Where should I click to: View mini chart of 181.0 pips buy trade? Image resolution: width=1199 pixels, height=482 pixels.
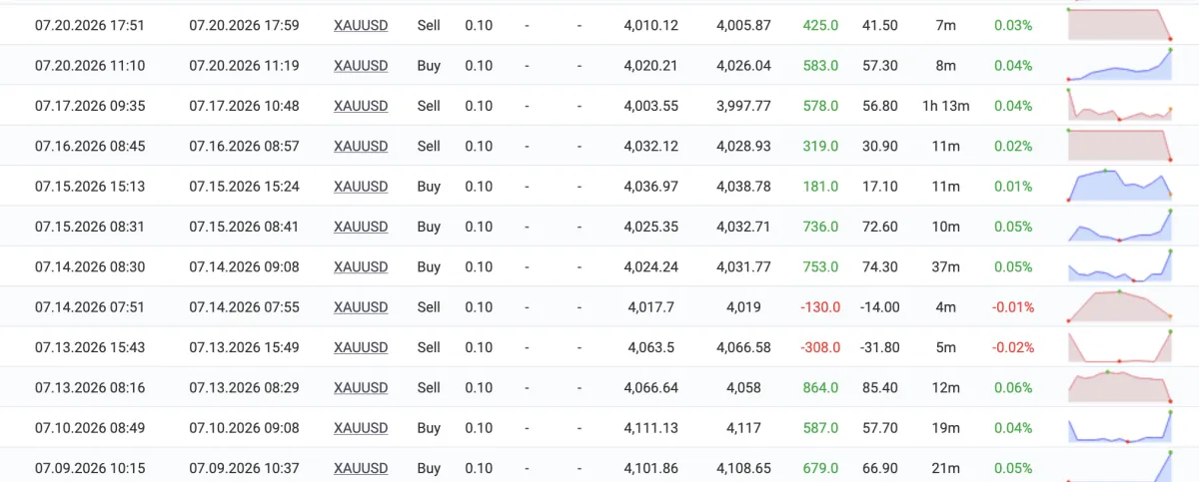point(1120,186)
